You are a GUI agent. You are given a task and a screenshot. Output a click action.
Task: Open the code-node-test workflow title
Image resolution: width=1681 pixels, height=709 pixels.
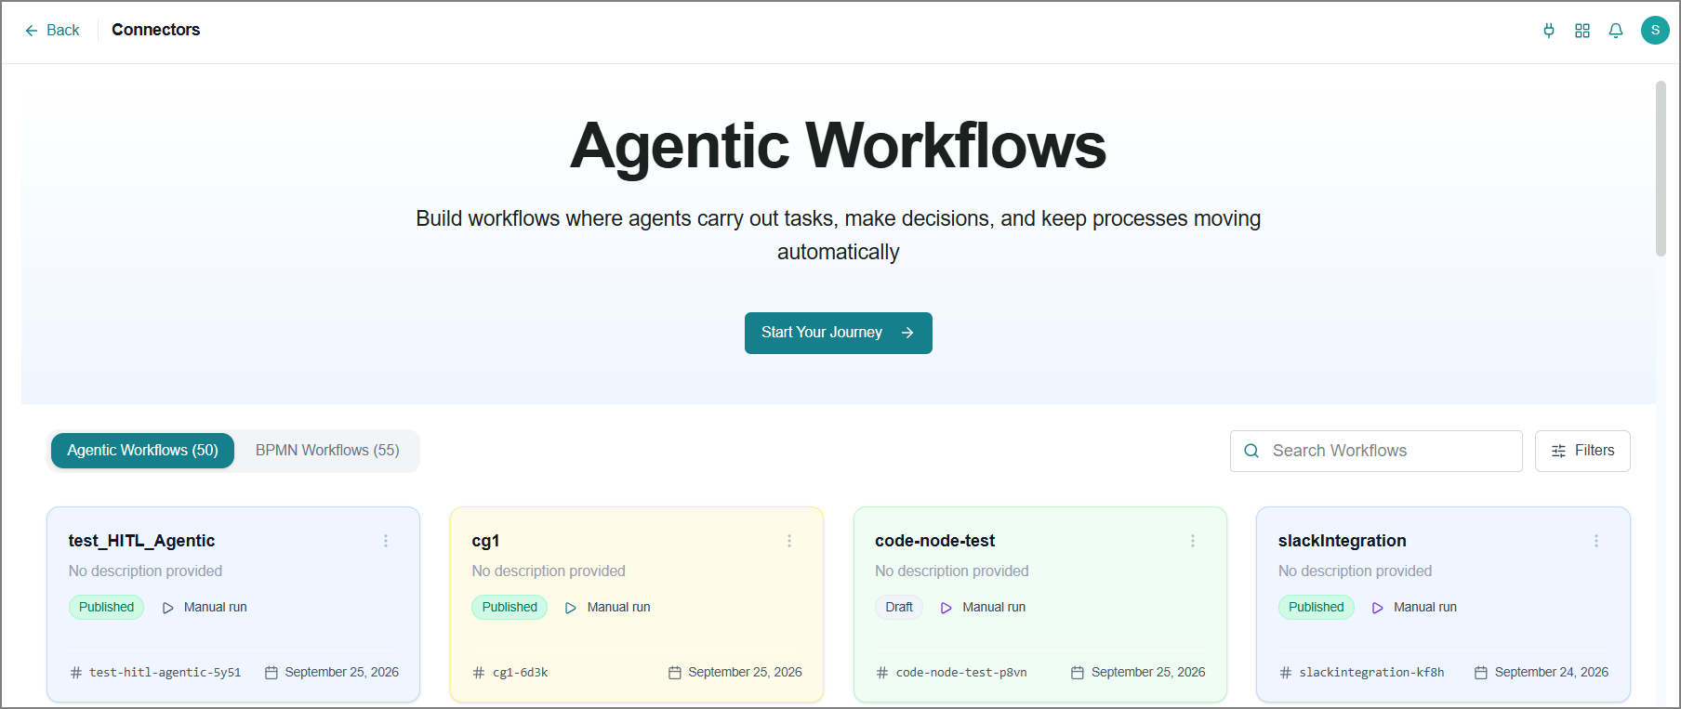pos(934,541)
